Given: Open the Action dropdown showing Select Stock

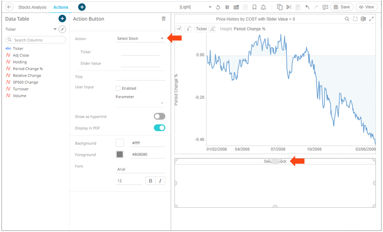Looking at the screenshot, I should point(140,39).
